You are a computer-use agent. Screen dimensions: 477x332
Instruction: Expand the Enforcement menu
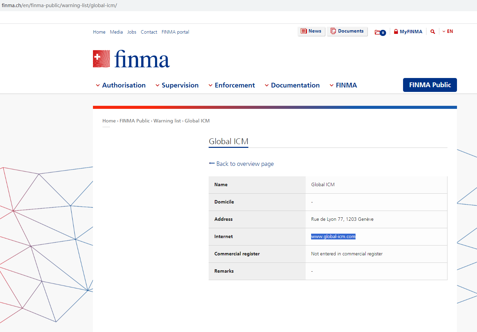pyautogui.click(x=232, y=85)
